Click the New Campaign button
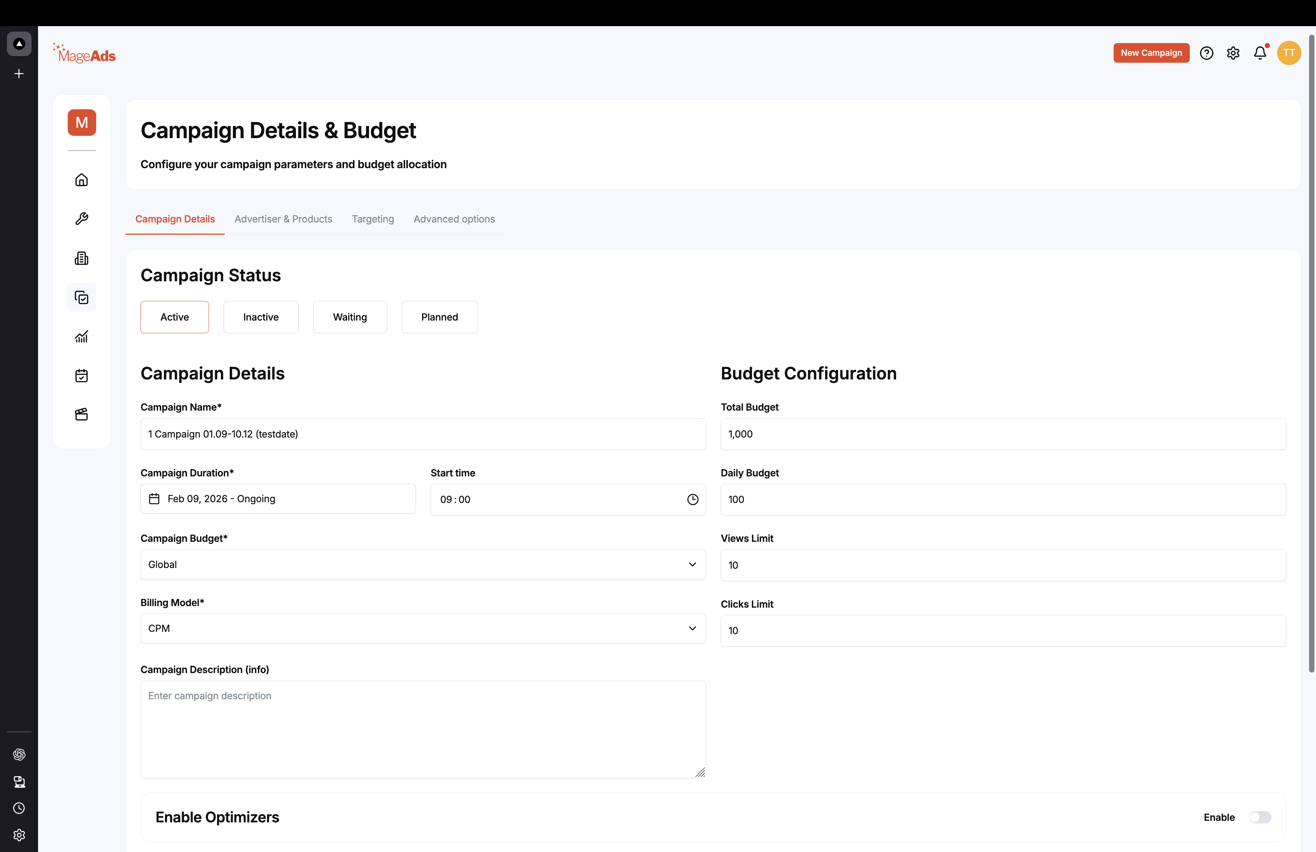The image size is (1316, 852). coord(1151,53)
